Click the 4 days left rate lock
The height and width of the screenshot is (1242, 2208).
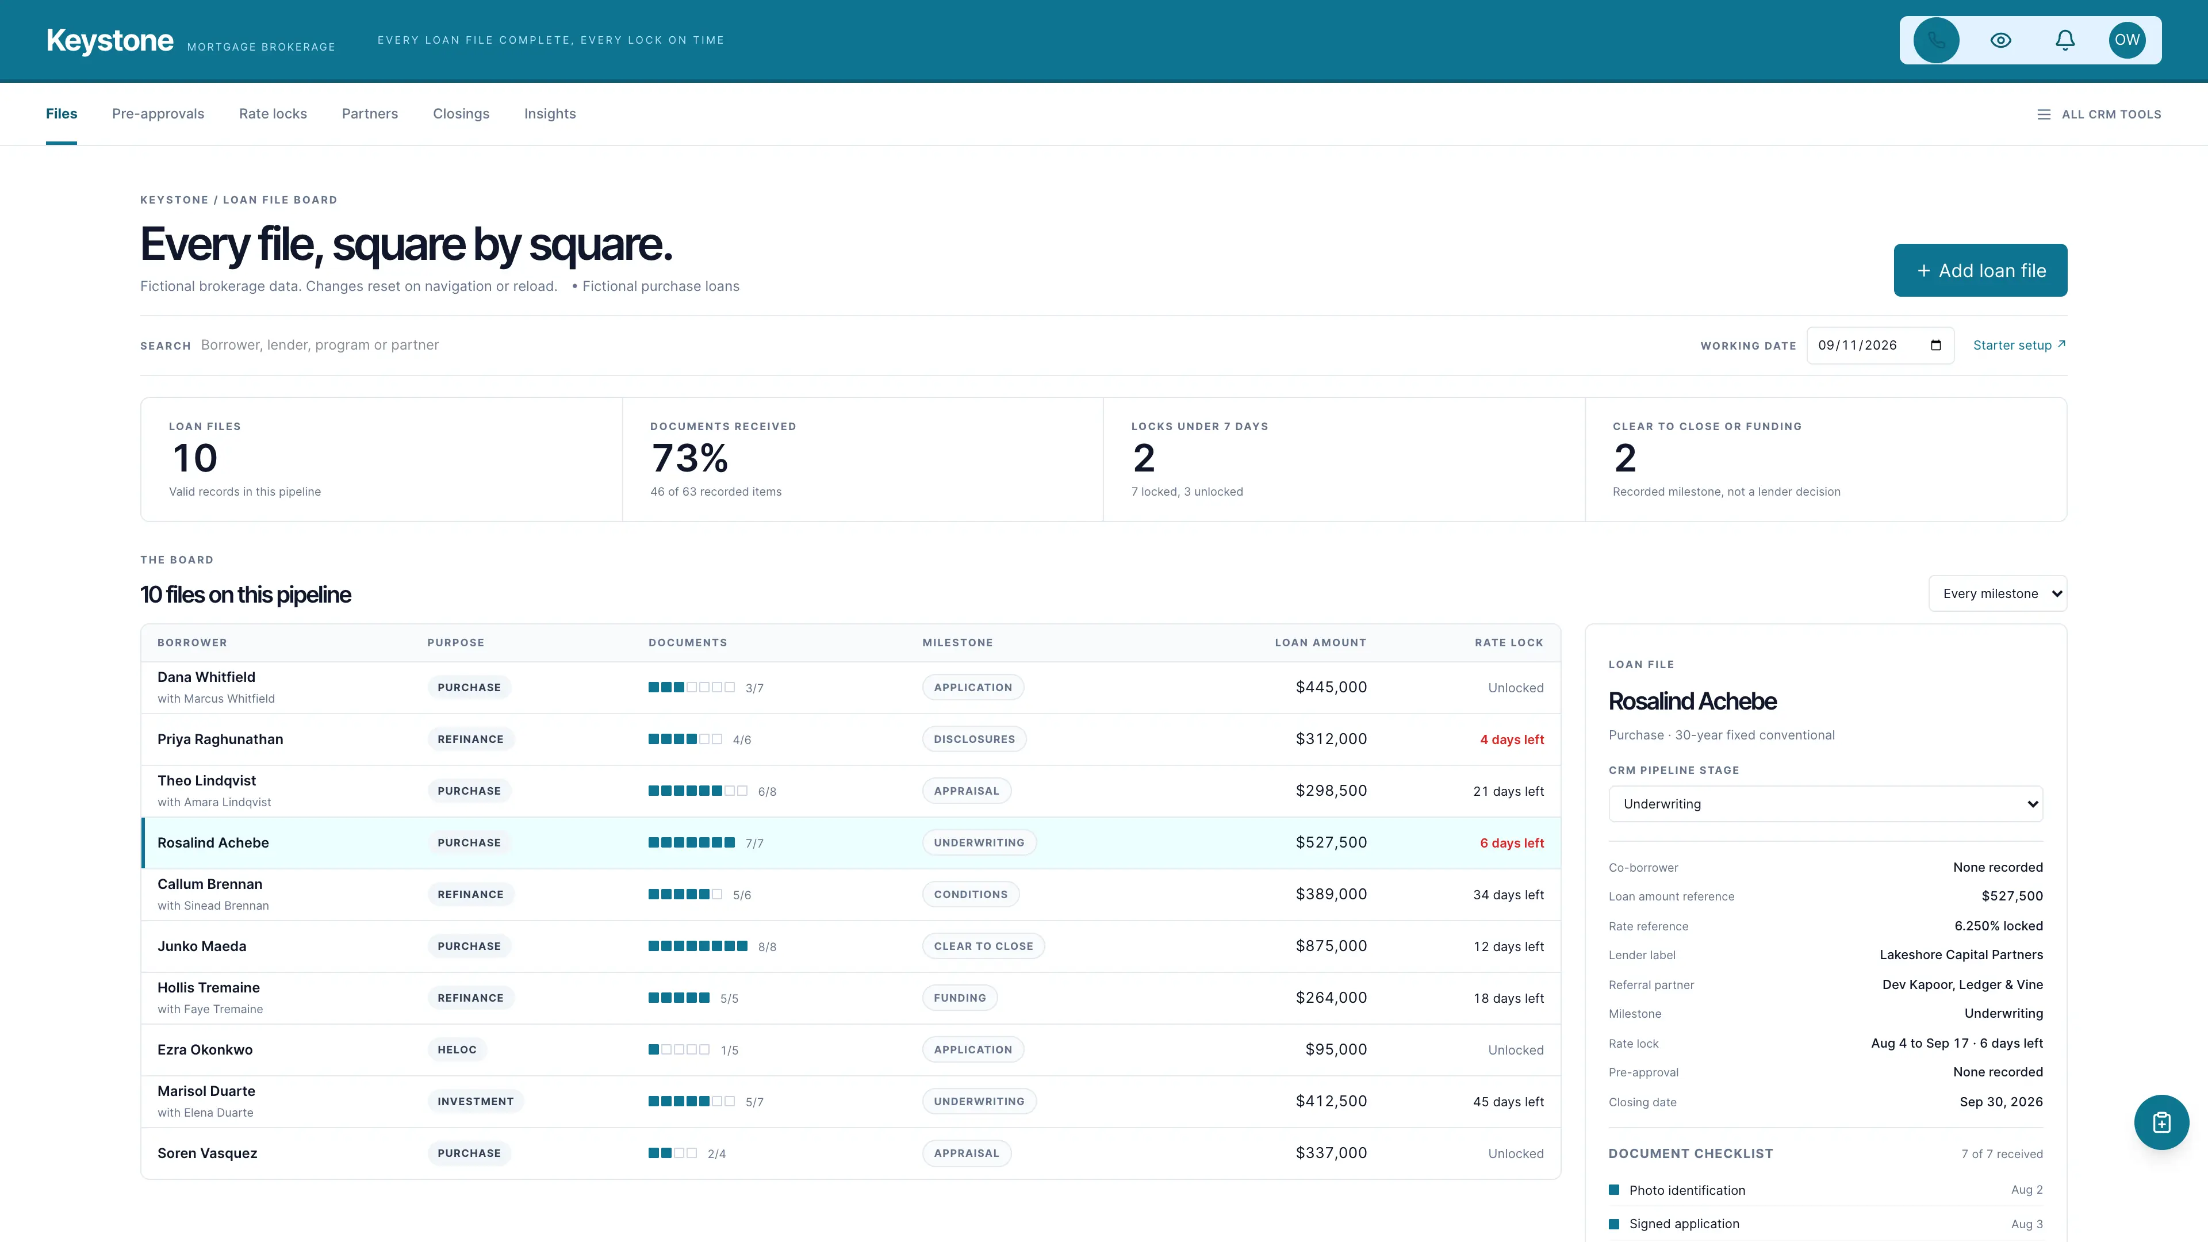coord(1511,739)
